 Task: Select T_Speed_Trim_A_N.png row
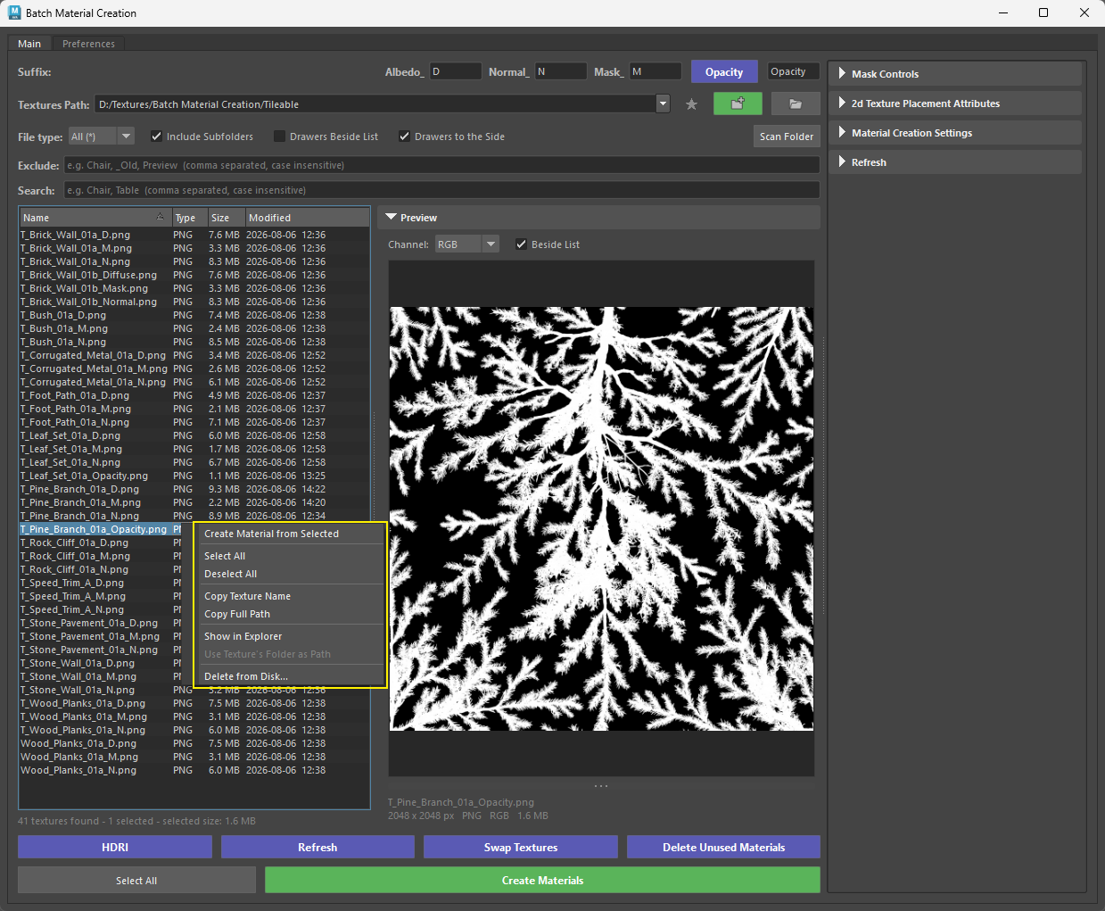100,609
